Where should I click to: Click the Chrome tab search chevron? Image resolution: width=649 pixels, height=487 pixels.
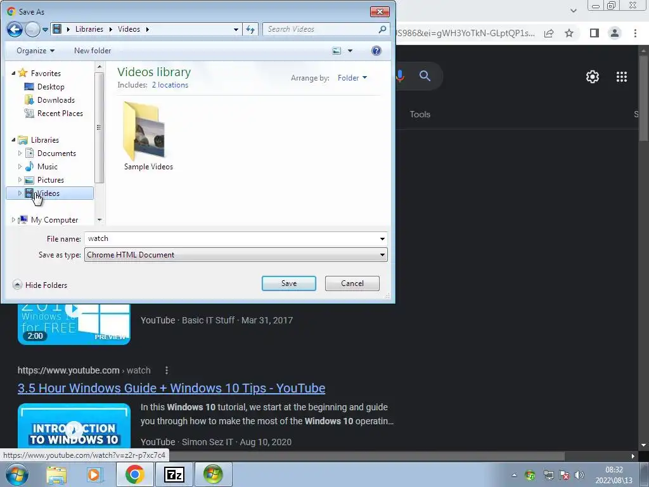[573, 11]
